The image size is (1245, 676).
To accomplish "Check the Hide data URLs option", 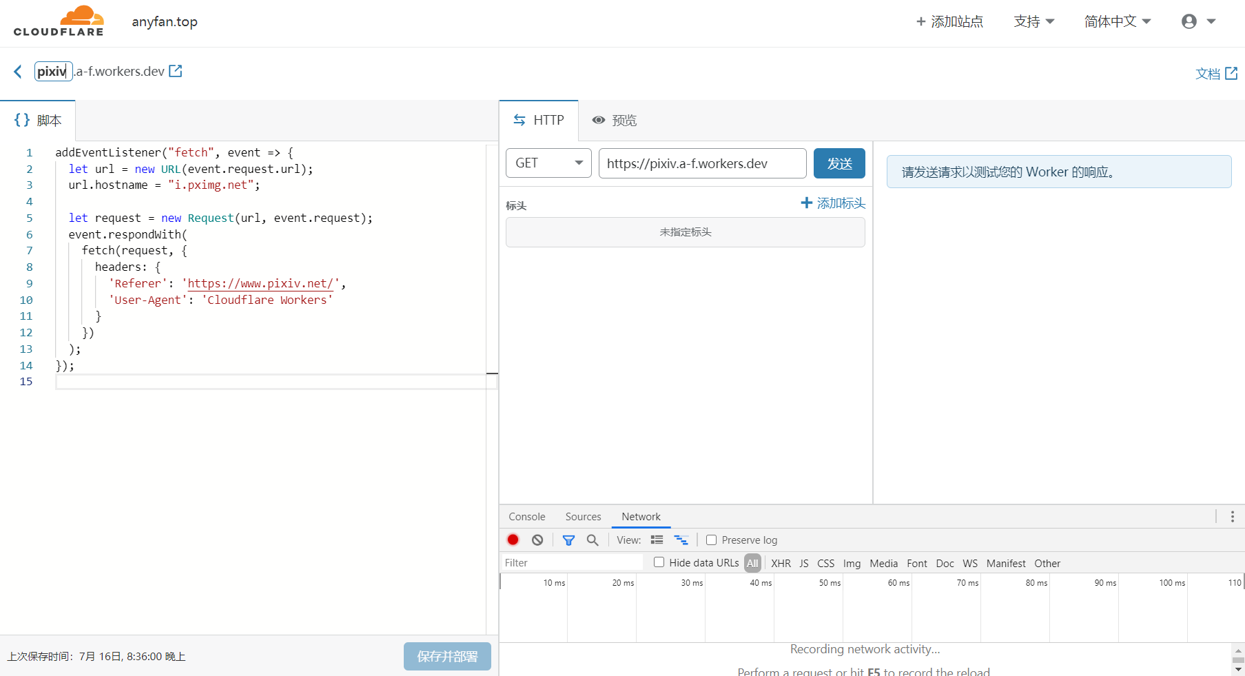I will pyautogui.click(x=659, y=562).
